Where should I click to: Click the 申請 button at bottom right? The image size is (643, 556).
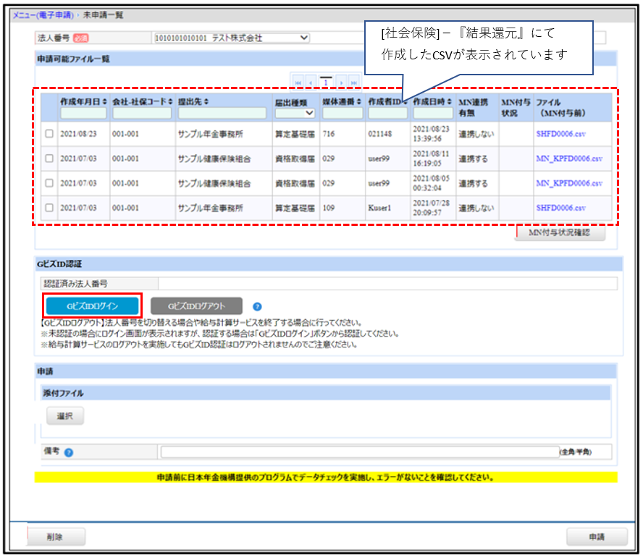(597, 536)
